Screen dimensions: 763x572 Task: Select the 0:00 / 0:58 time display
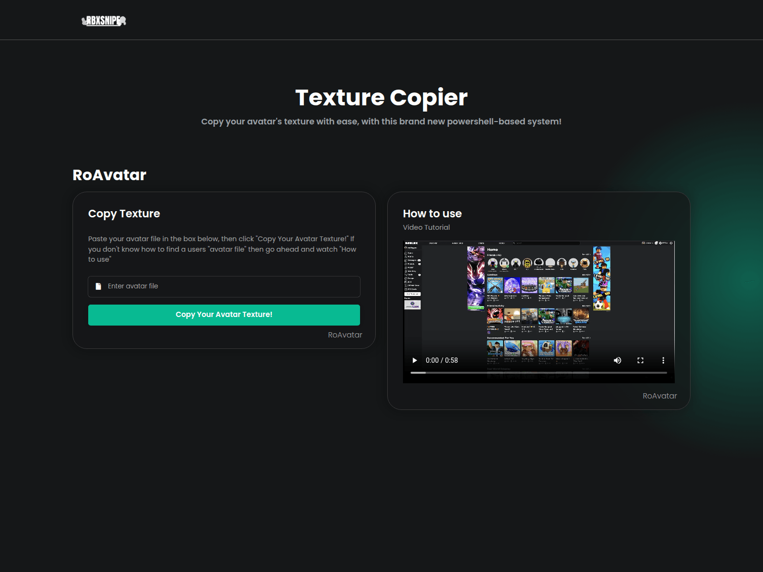442,360
